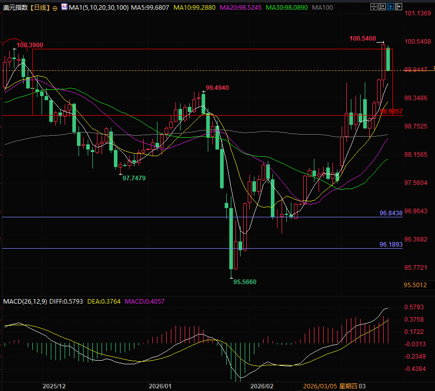Click the 98.1565 axis value
Viewport: 435px width, 391px height.
[x=416, y=155]
